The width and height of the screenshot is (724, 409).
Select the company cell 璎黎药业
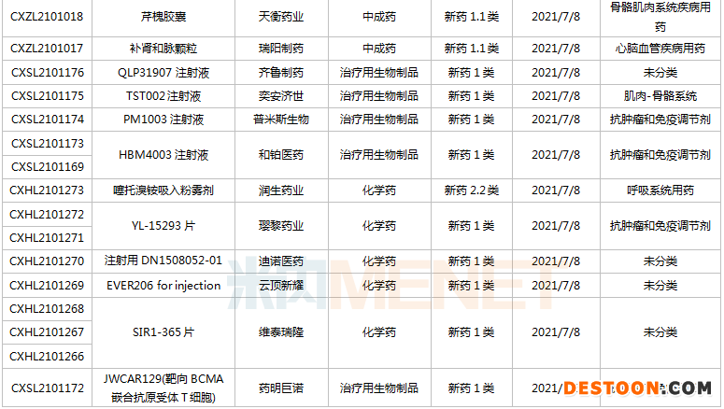(x=281, y=226)
